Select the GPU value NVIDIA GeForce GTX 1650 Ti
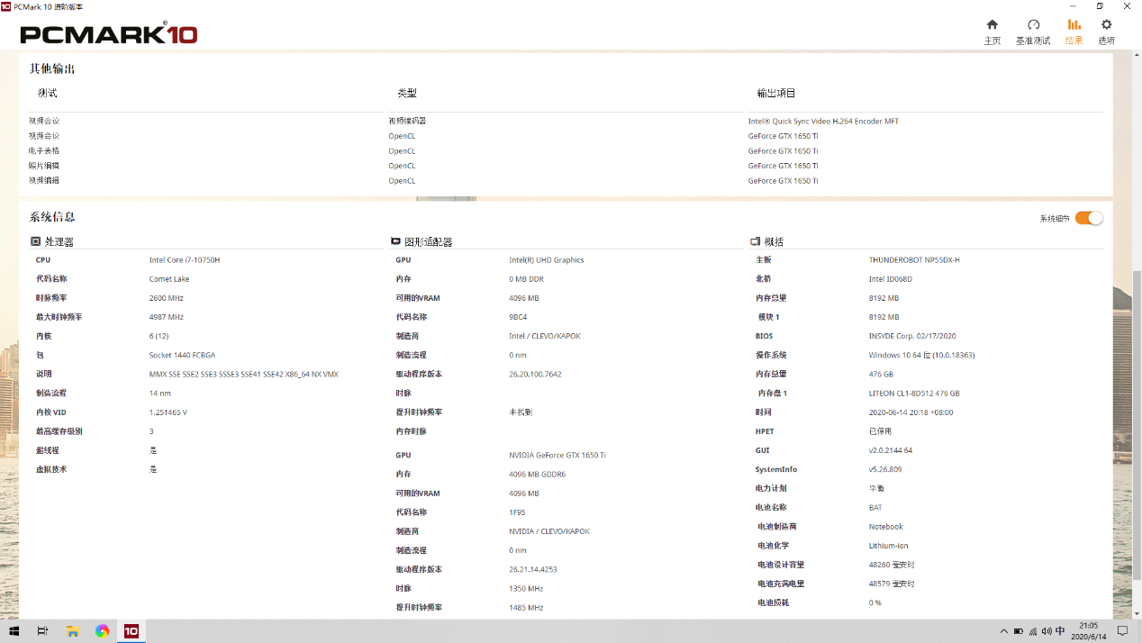Screen dimensions: 1142x643 coord(557,456)
